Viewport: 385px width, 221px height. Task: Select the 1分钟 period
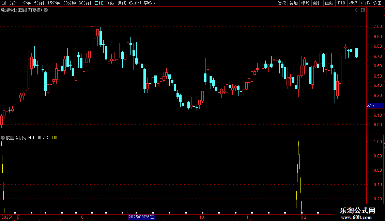[26, 3]
